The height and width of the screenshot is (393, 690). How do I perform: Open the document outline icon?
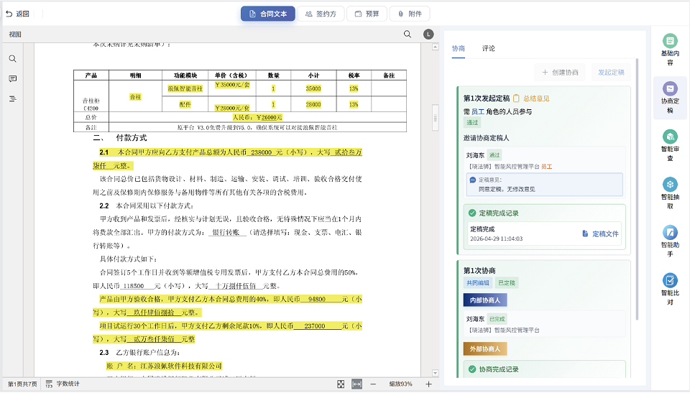point(13,98)
